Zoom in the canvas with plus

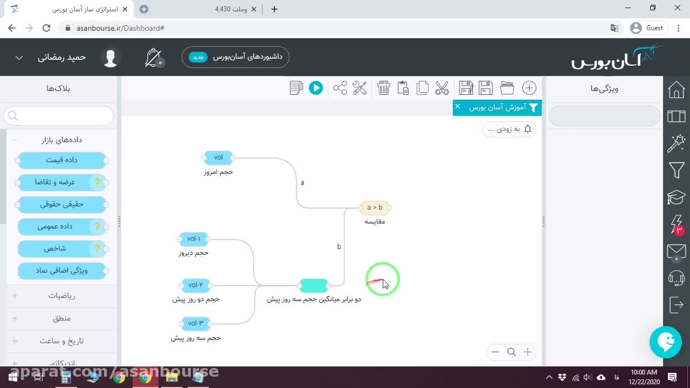point(528,352)
